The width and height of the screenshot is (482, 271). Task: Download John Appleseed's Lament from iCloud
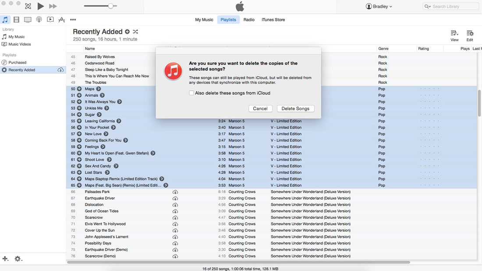[x=175, y=237]
